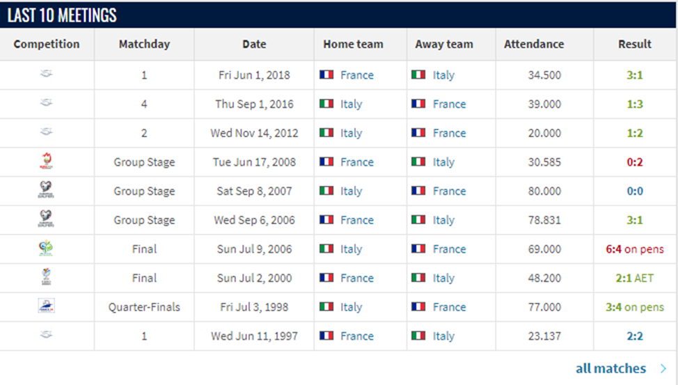
Task: Open the friendly handshake icon for Jun 1, 2018
Action: pos(46,74)
